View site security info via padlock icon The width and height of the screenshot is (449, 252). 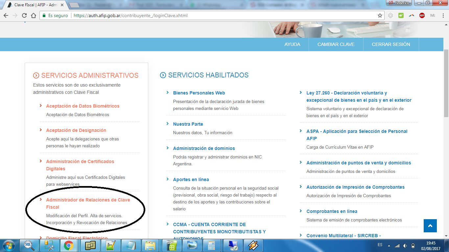tap(44, 15)
